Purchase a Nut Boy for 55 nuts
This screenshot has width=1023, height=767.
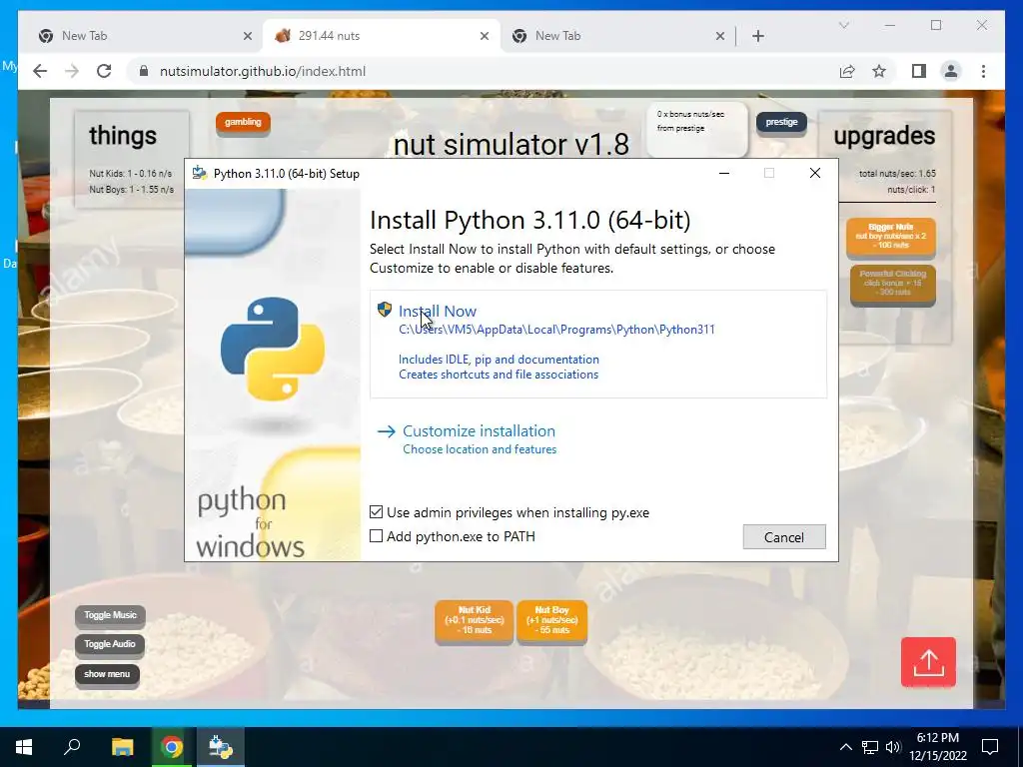tap(551, 620)
